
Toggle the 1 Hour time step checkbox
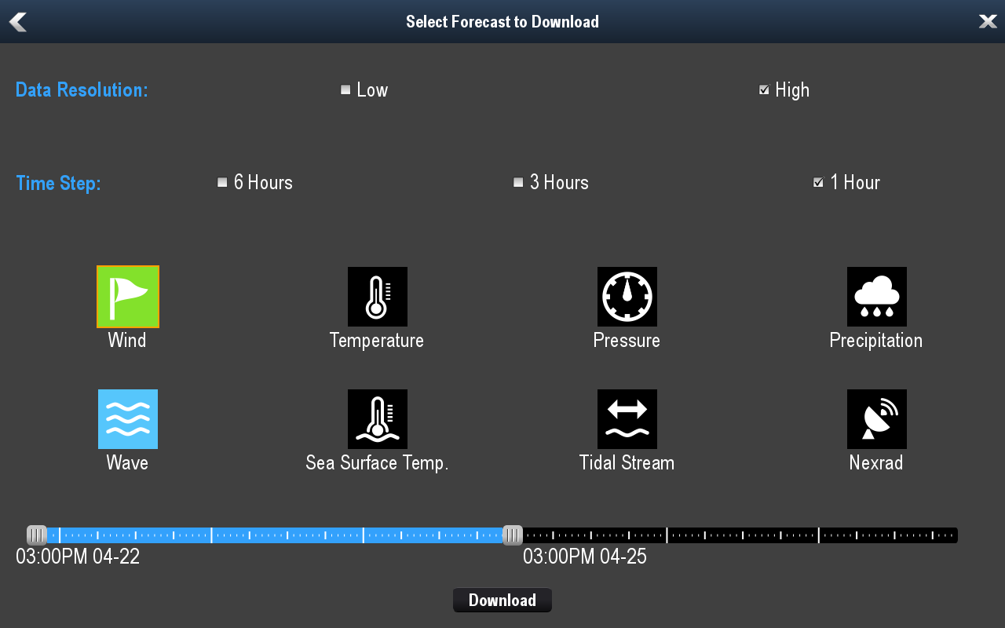(818, 182)
